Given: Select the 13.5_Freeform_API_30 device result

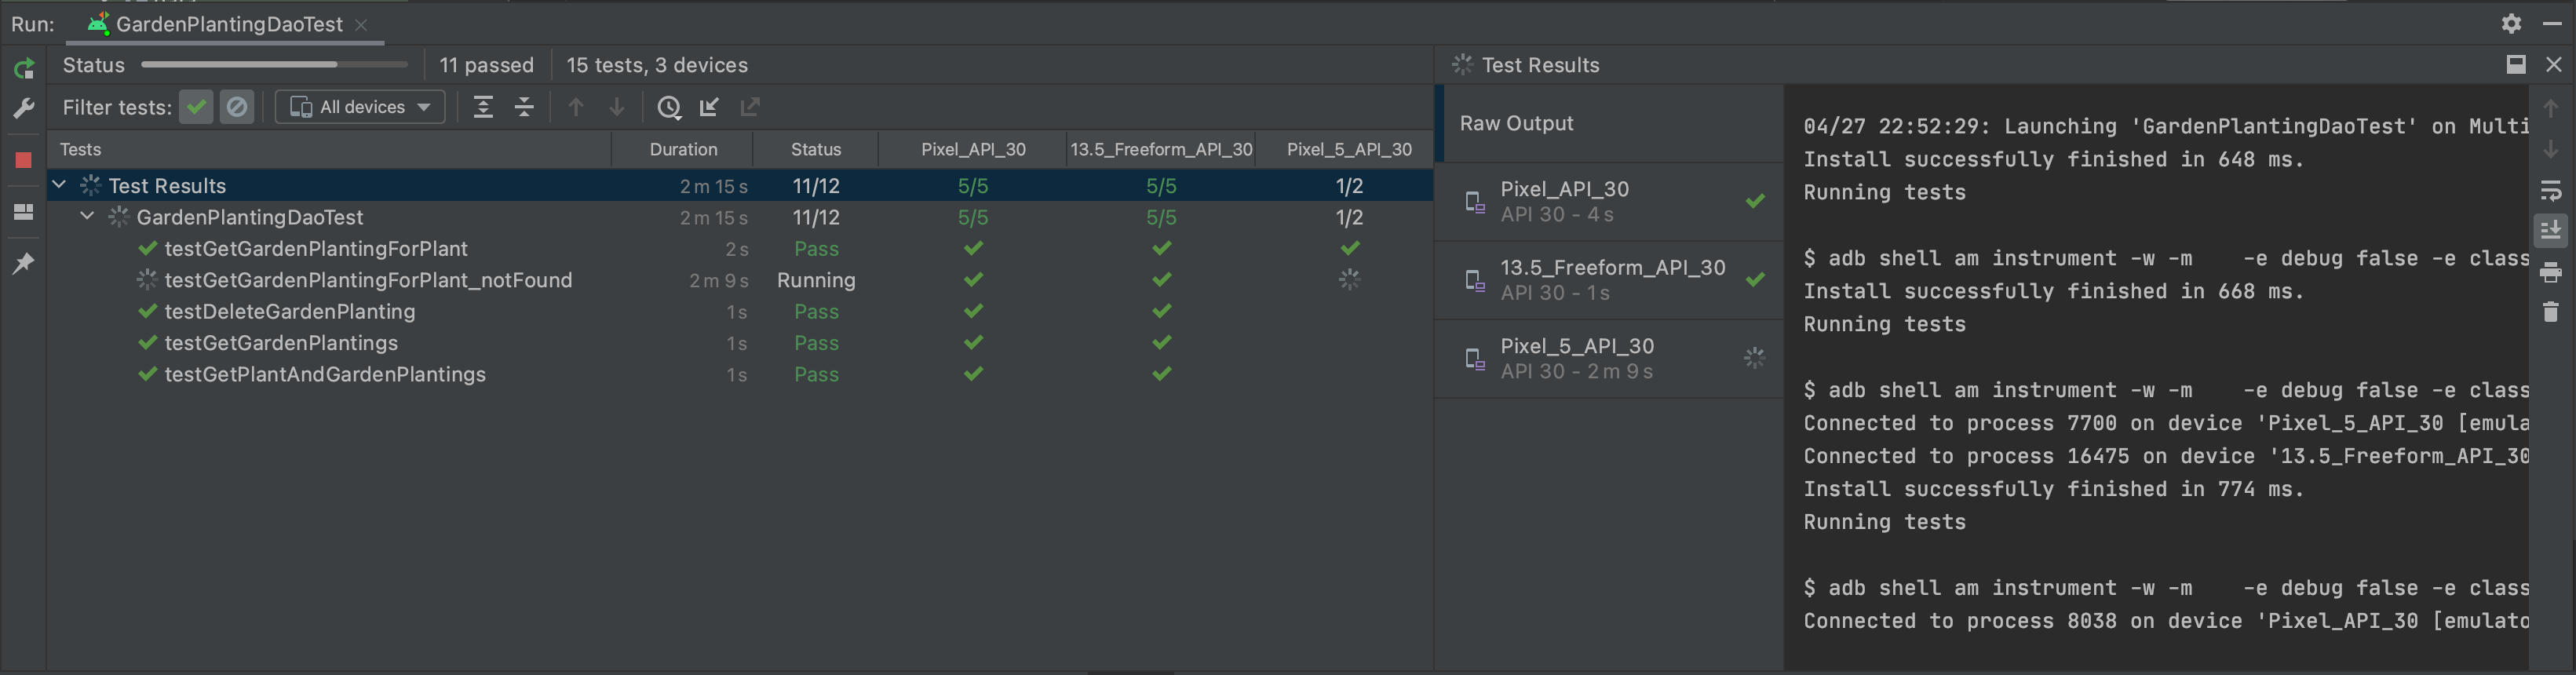Looking at the screenshot, I should coord(1610,280).
